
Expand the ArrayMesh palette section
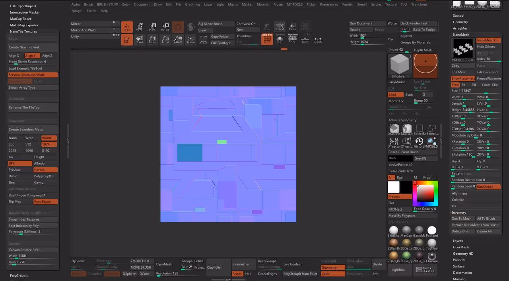tap(461, 28)
